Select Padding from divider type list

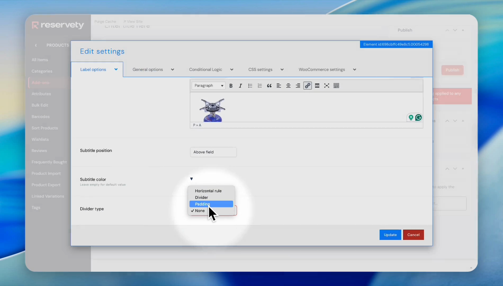click(211, 204)
